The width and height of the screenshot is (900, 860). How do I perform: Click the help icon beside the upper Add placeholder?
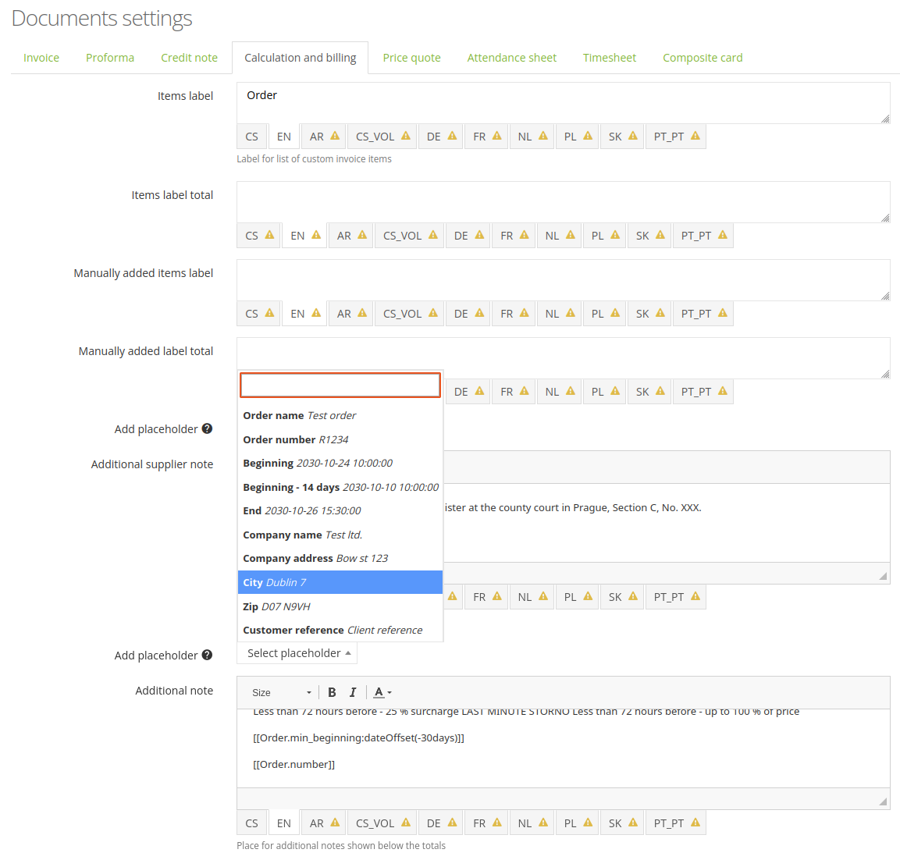(207, 428)
